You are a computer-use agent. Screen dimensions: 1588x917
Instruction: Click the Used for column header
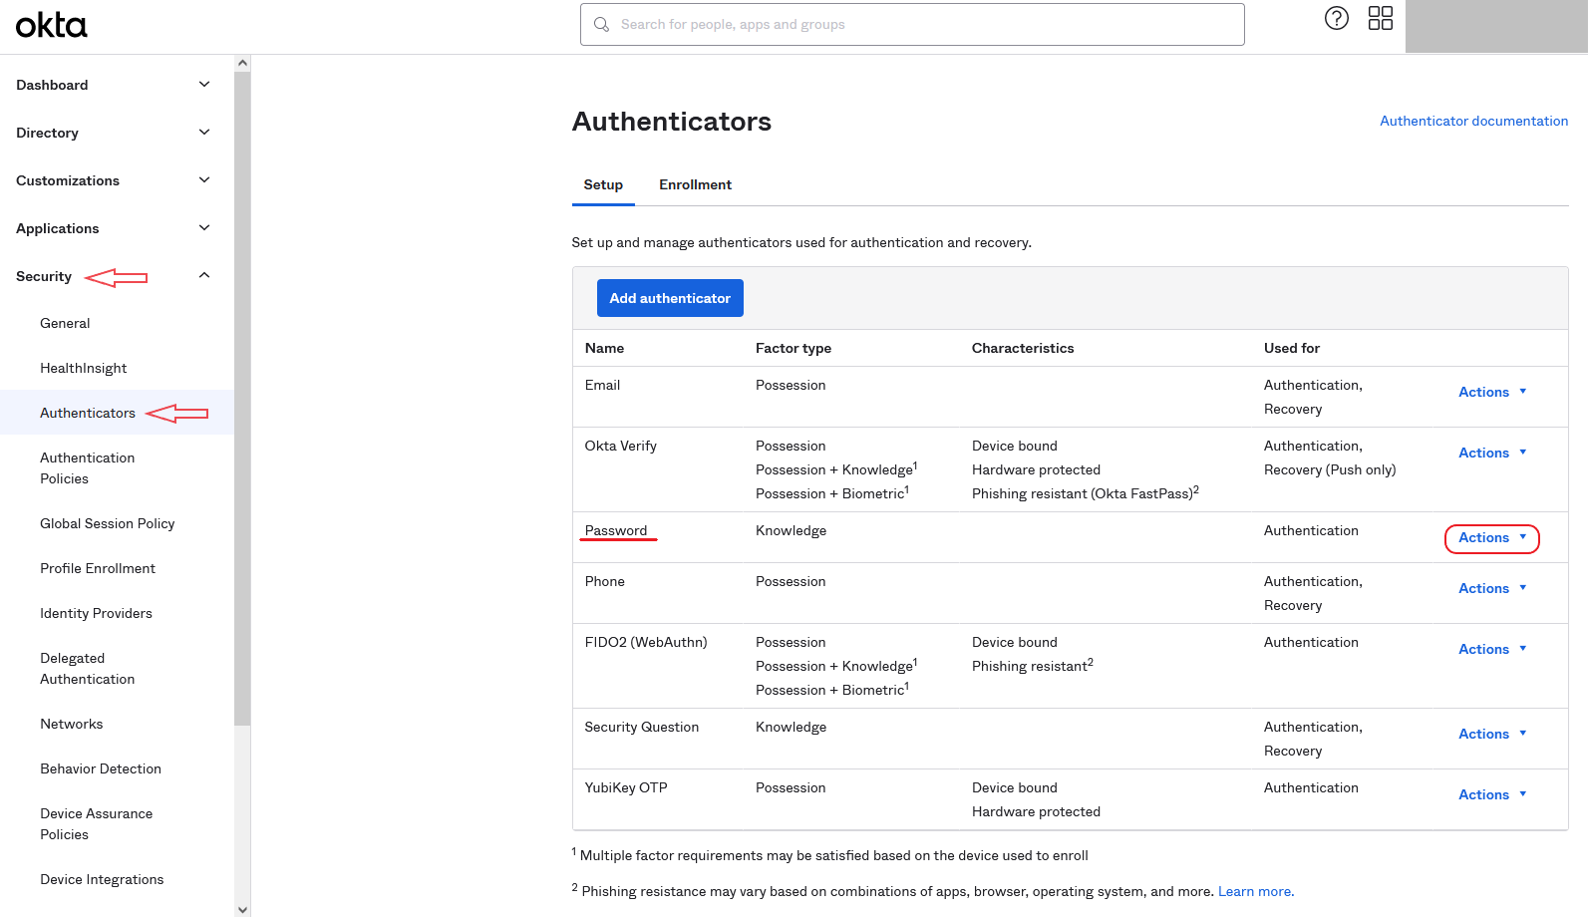point(1292,348)
